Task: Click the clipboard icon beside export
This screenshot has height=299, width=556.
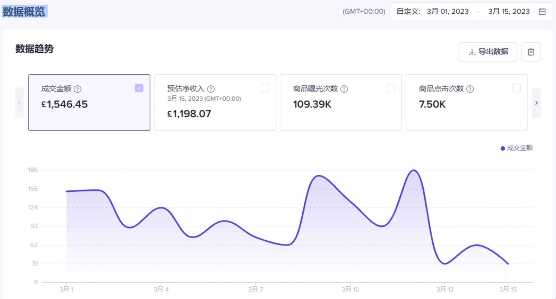Action: tap(531, 52)
